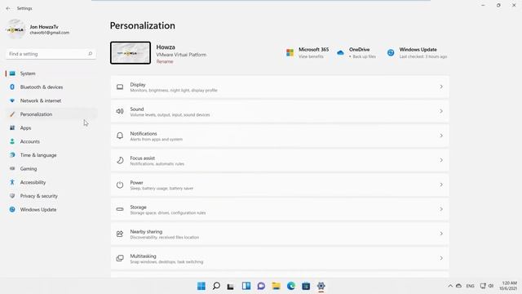Open Widgets from the taskbar

246,286
